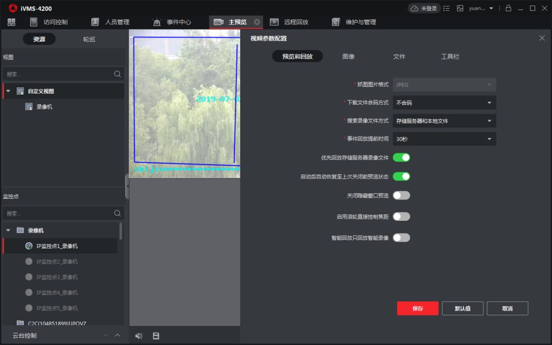Image resolution: width=552 pixels, height=345 pixels.
Task: Click the camera list vertical scrollbar
Action: tap(121, 232)
